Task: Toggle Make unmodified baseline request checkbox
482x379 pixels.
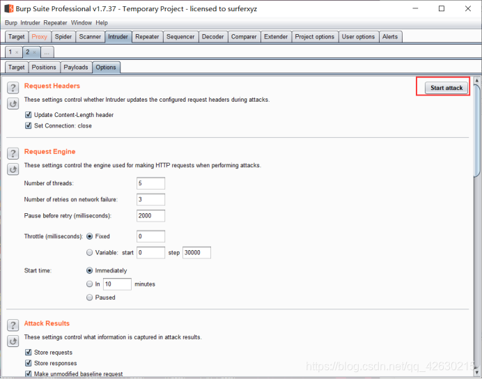Action: [29, 373]
